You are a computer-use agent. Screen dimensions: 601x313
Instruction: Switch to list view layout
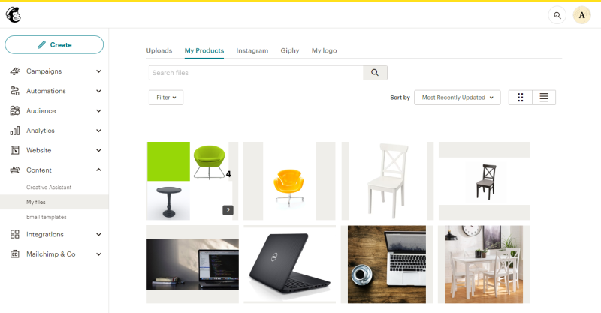(544, 98)
